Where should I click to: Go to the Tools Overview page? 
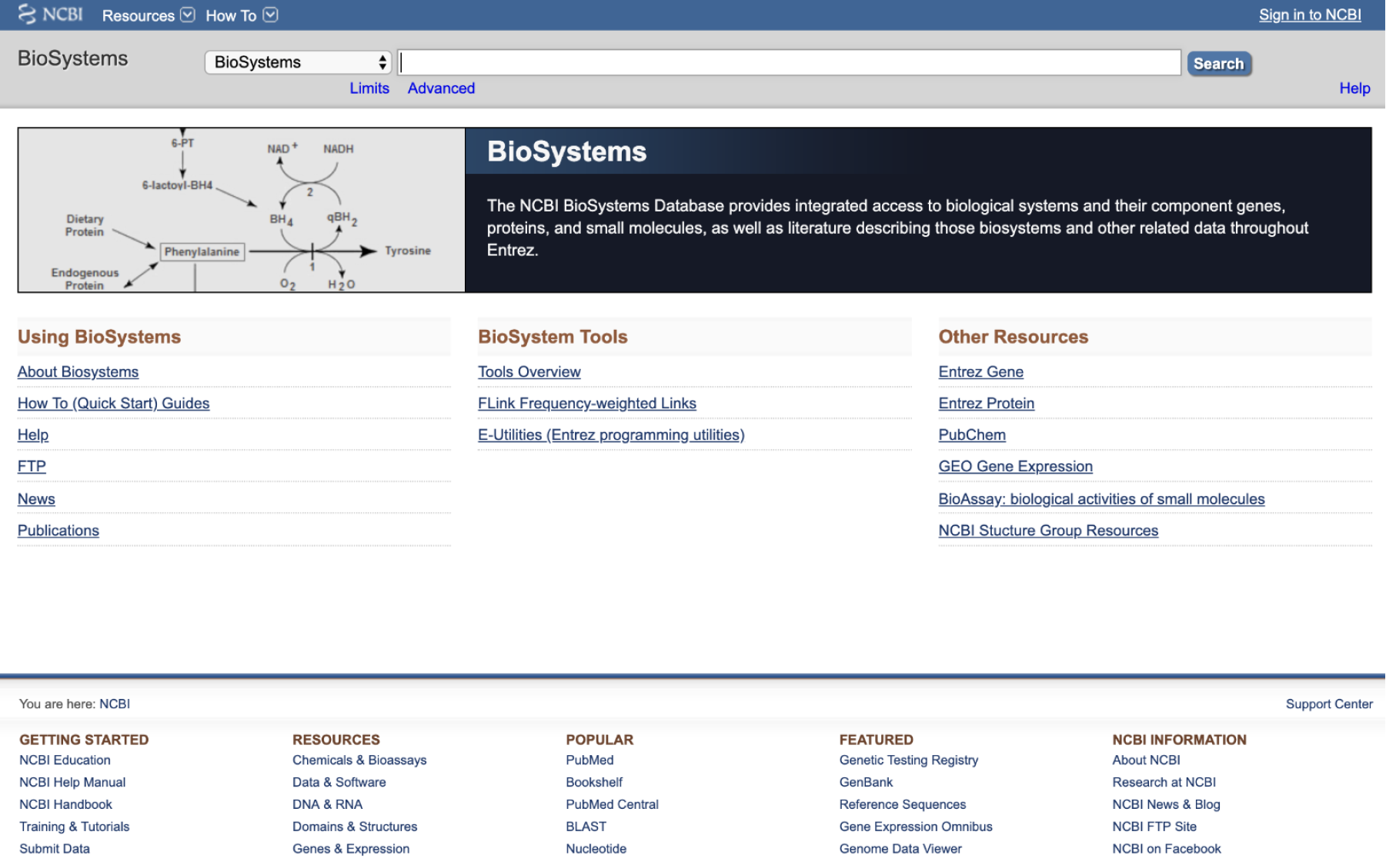click(x=529, y=372)
